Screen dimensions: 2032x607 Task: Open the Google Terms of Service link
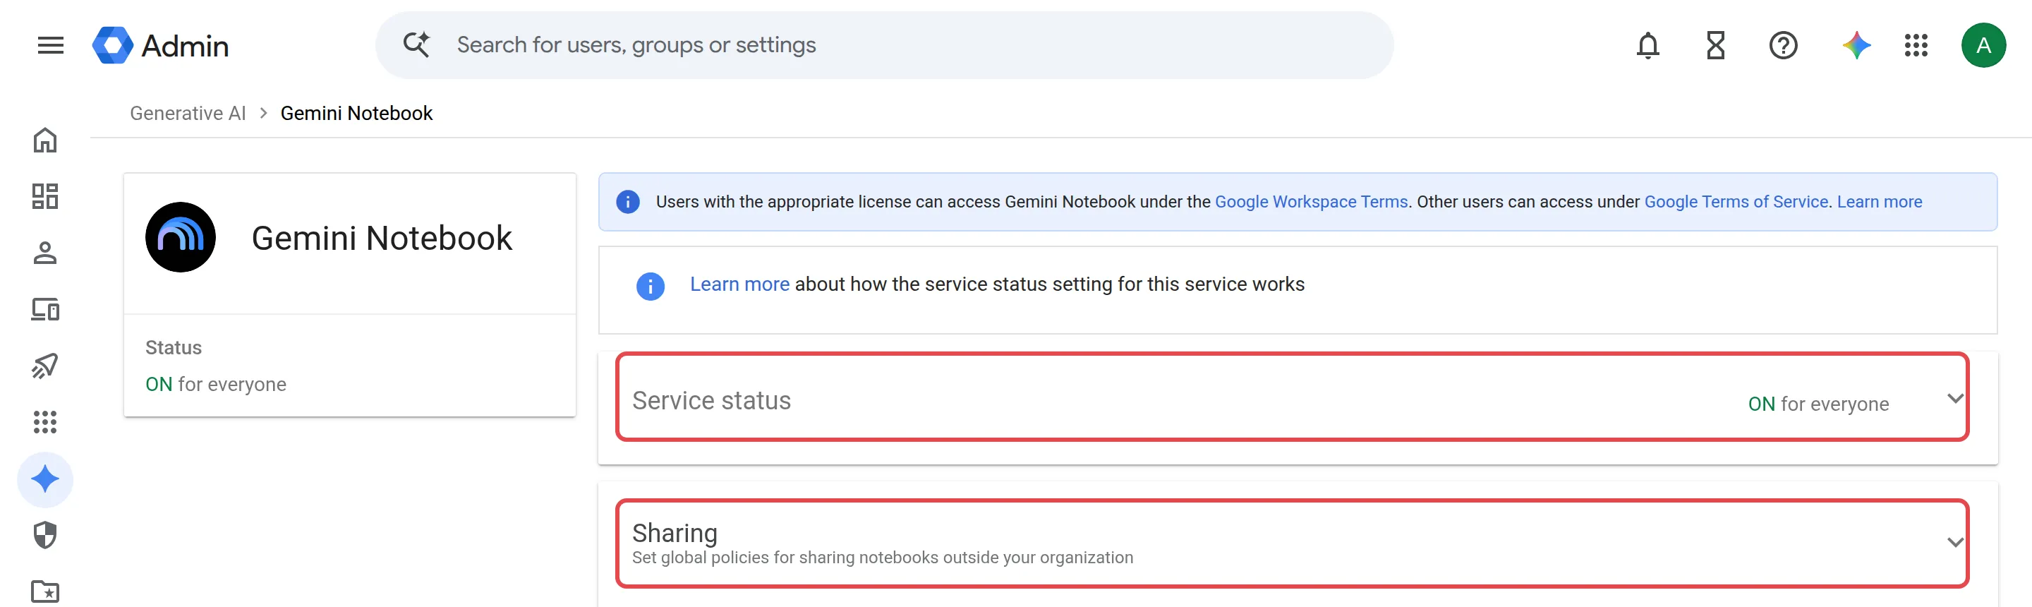(x=1736, y=202)
